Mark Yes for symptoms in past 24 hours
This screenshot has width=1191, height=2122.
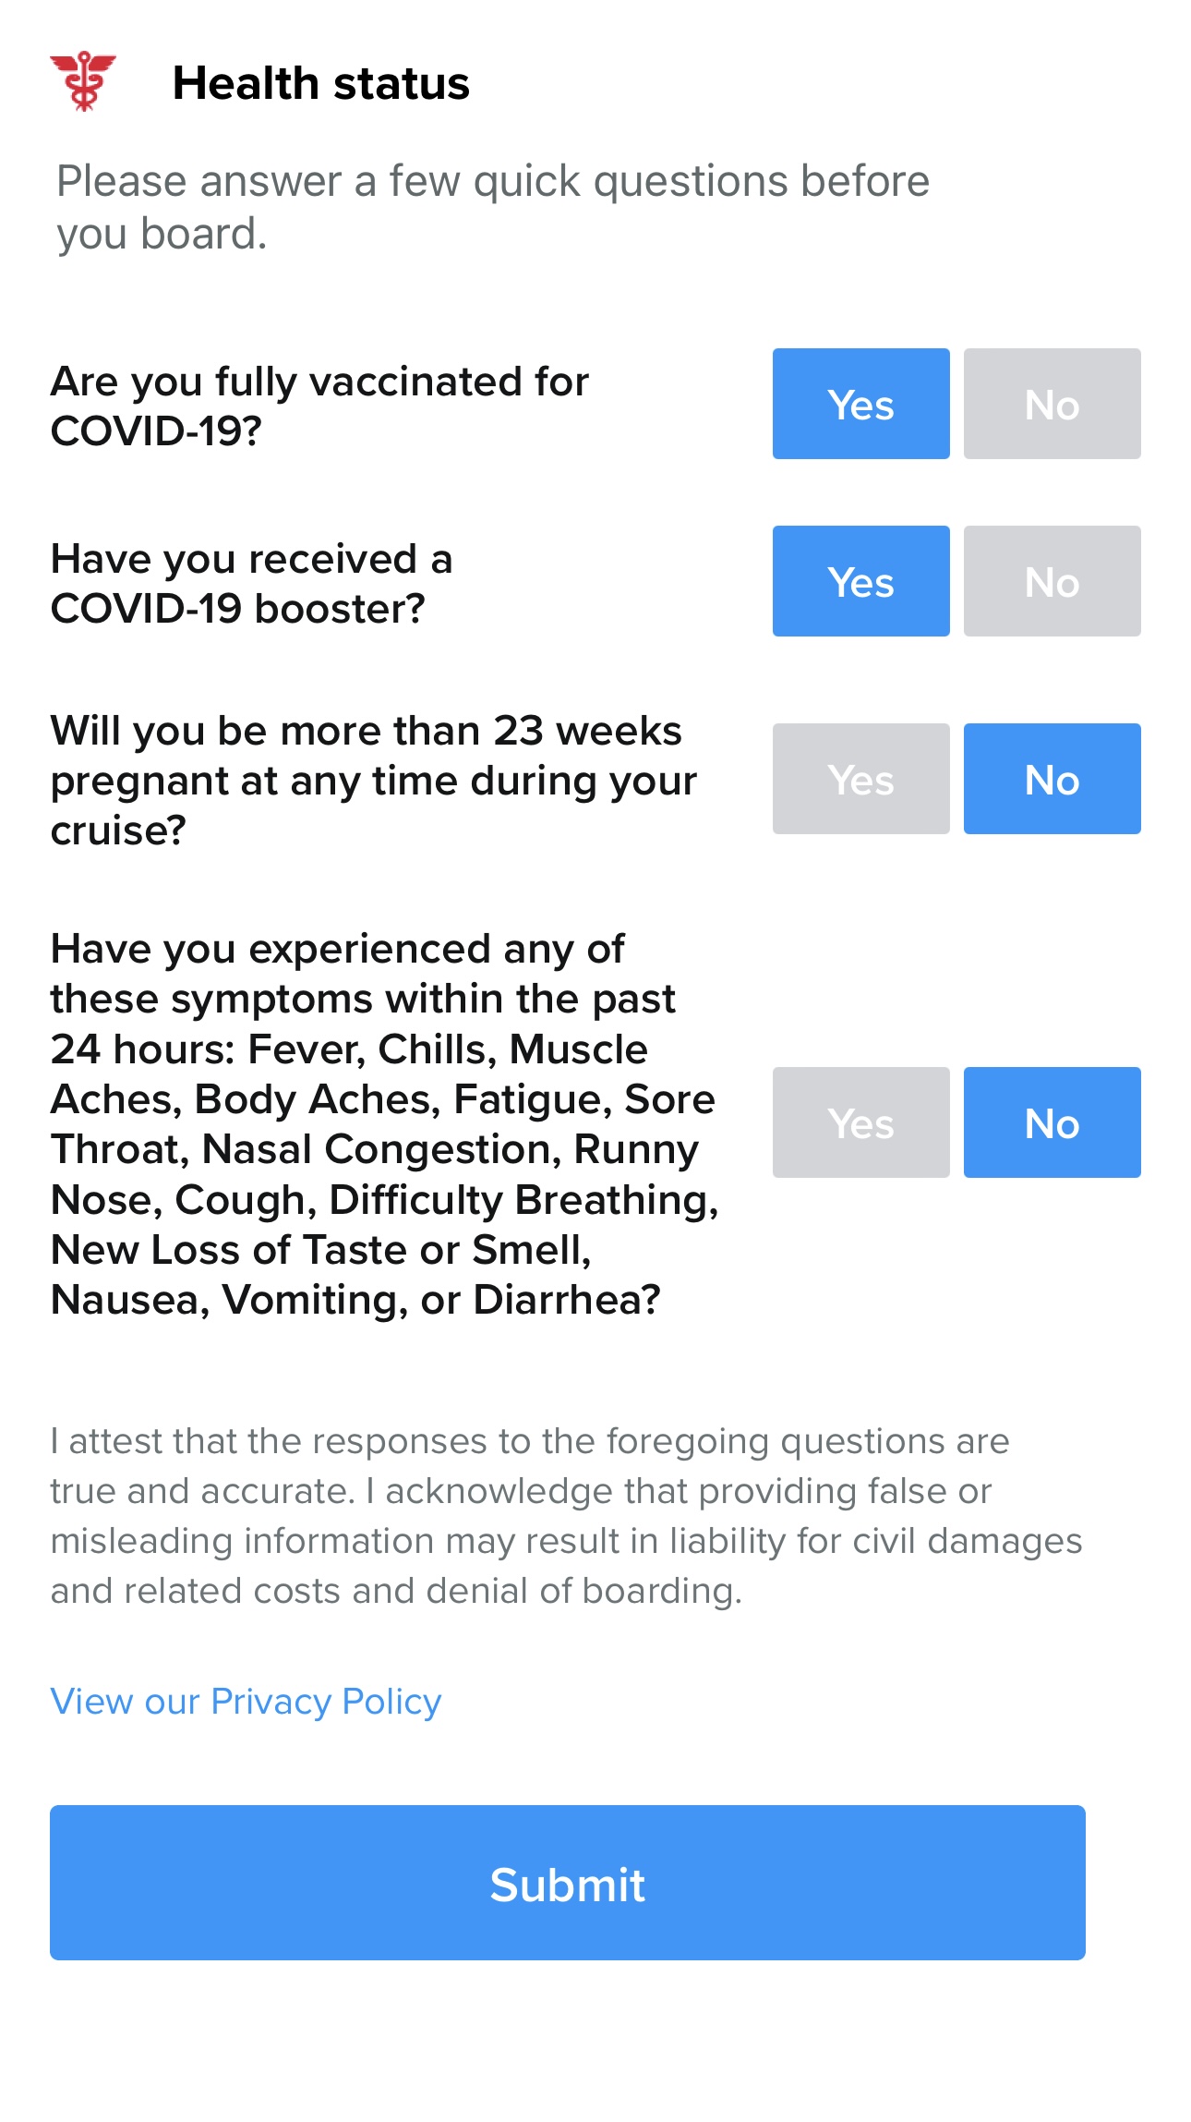click(860, 1122)
